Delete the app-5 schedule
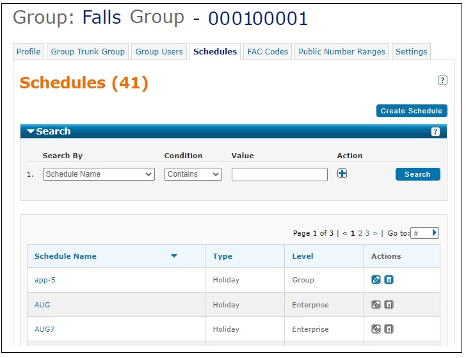466x358 pixels. click(x=389, y=279)
